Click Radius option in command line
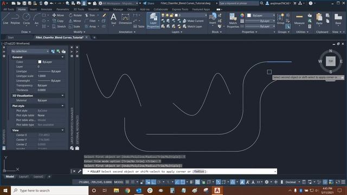Viewport: 347px width, 195px height. tap(199, 171)
